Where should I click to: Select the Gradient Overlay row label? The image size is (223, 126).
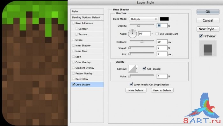click(85, 68)
